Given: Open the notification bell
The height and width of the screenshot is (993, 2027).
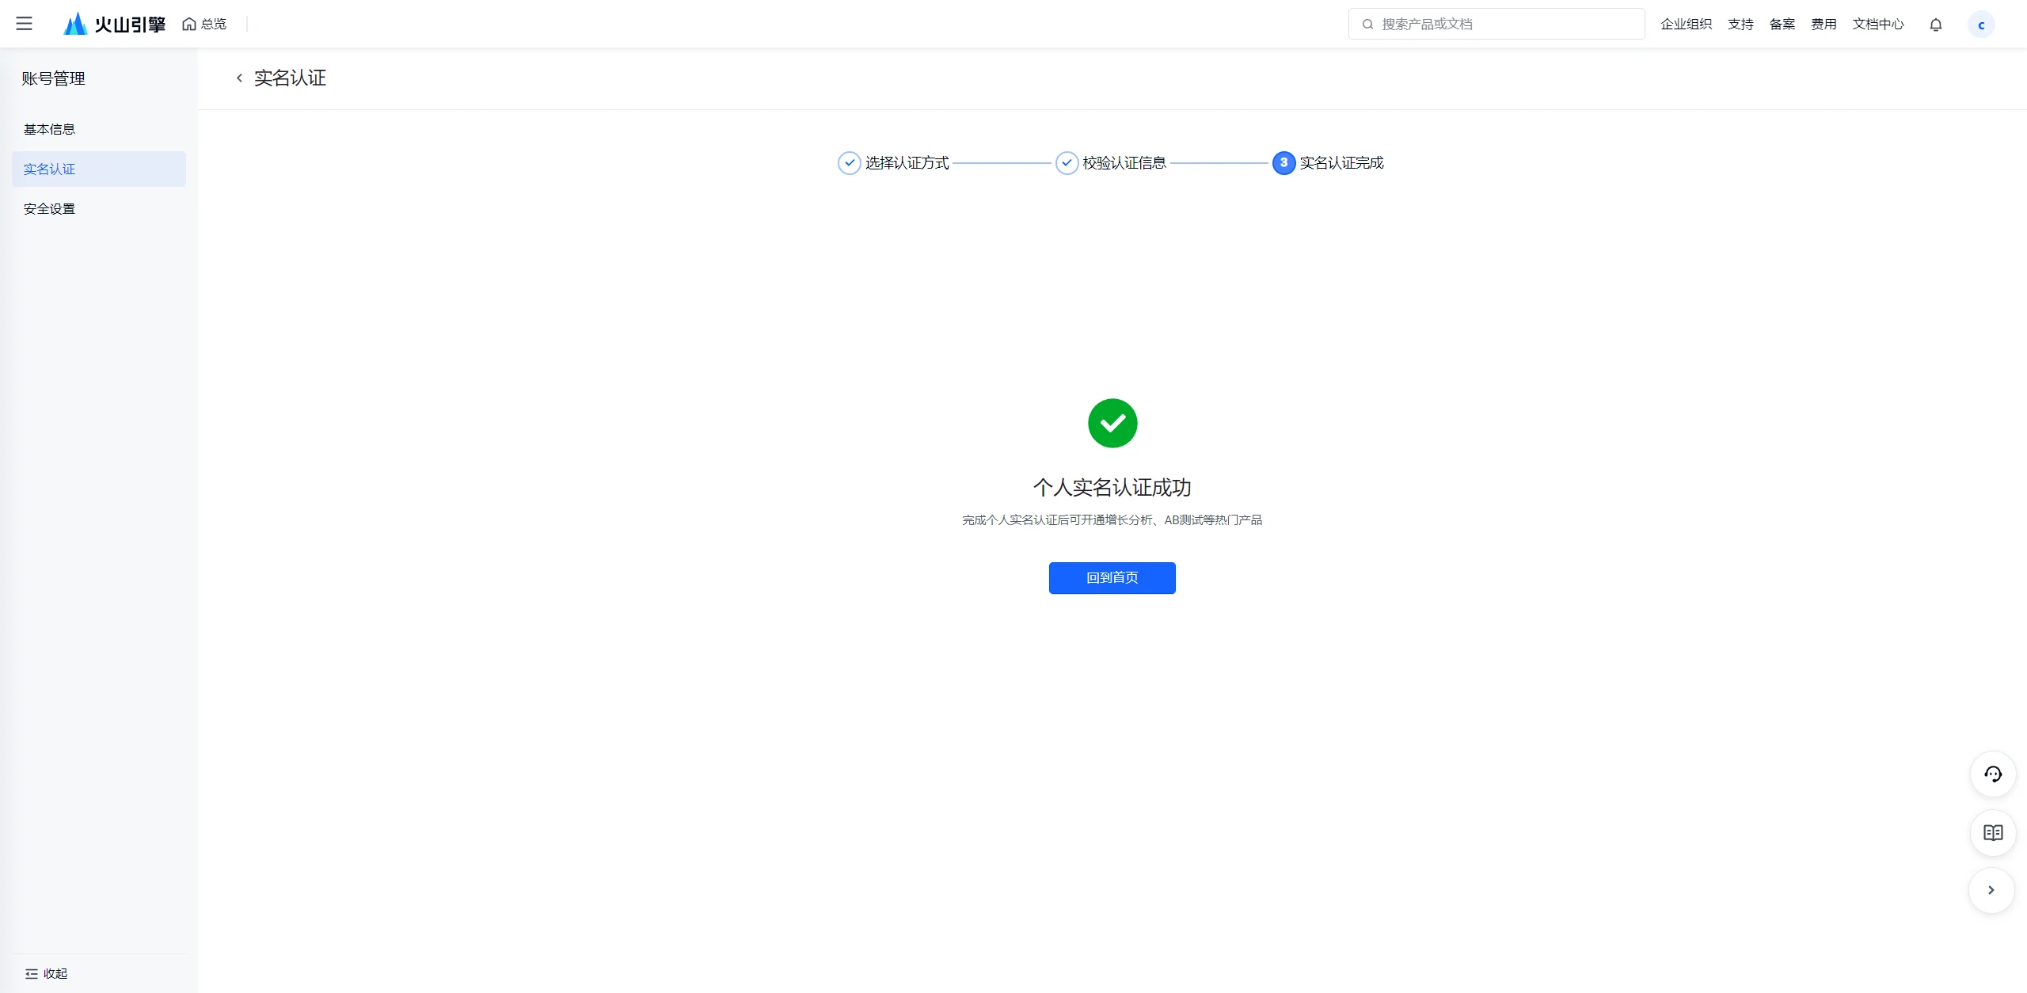Looking at the screenshot, I should pyautogui.click(x=1935, y=25).
